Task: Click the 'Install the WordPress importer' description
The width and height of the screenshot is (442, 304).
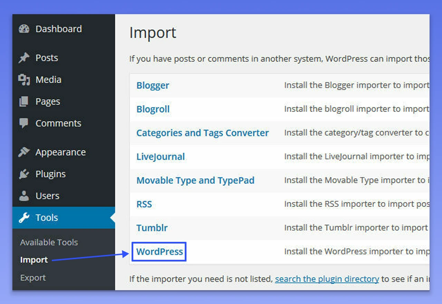Action: (357, 251)
